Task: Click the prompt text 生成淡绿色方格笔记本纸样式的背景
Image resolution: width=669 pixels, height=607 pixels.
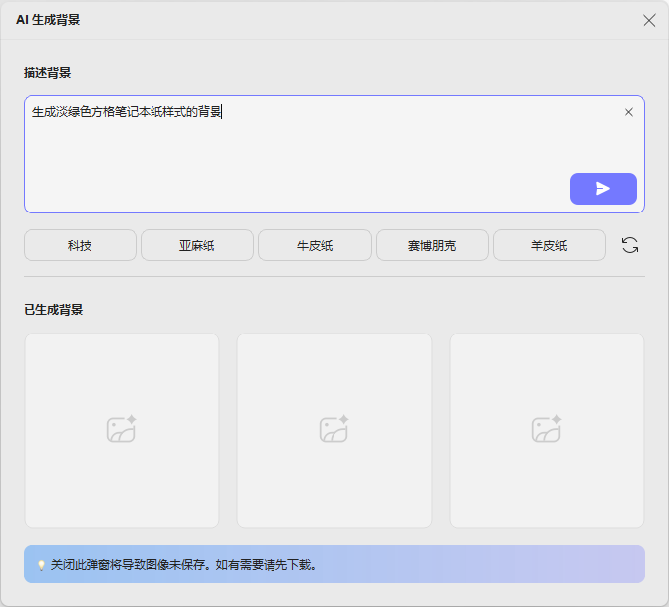Action: (126, 112)
